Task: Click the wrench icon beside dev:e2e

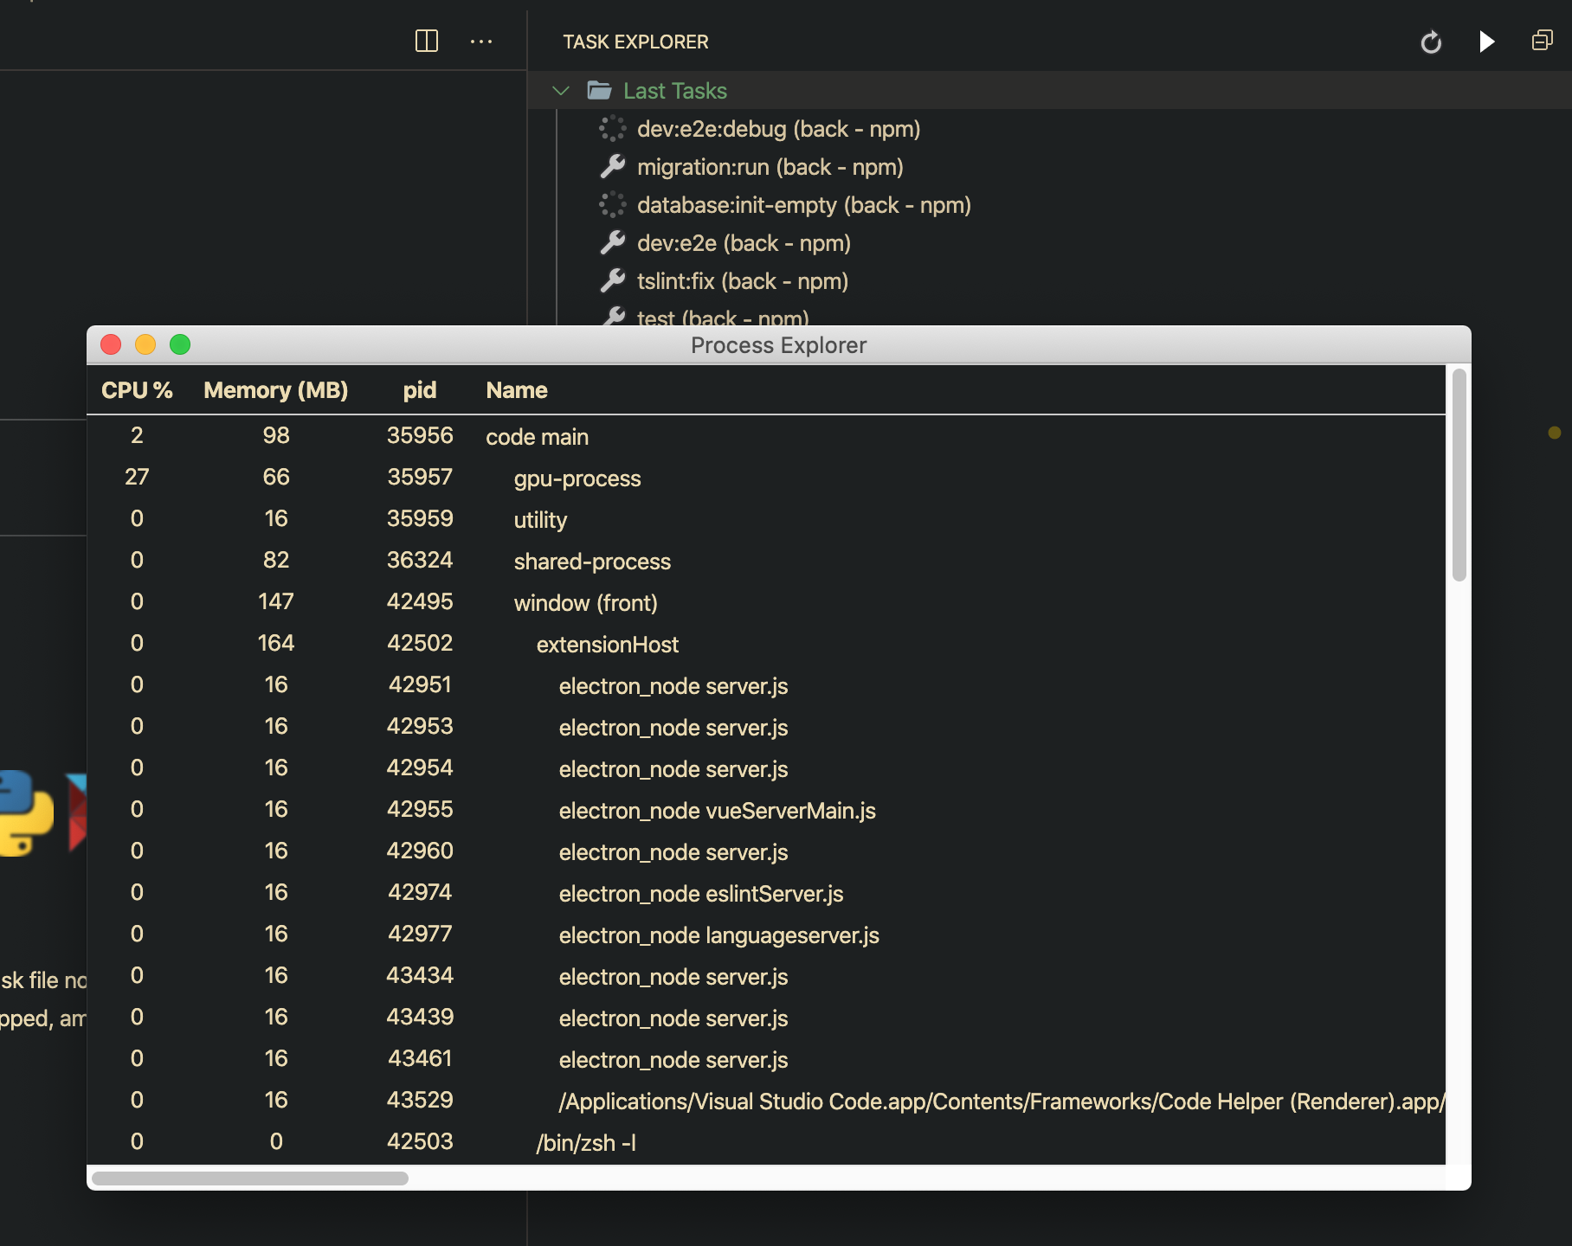Action: click(x=614, y=243)
